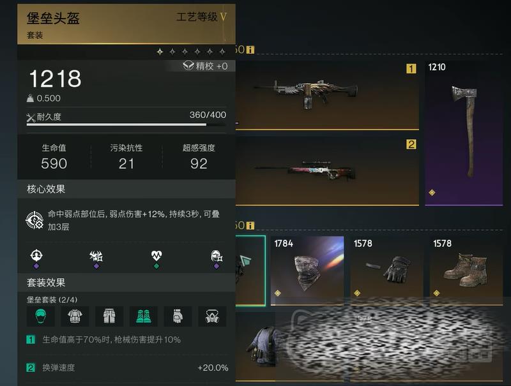The image size is (511, 386).
Task: Select weapon slot 2 sniper rifle
Action: pyautogui.click(x=327, y=171)
